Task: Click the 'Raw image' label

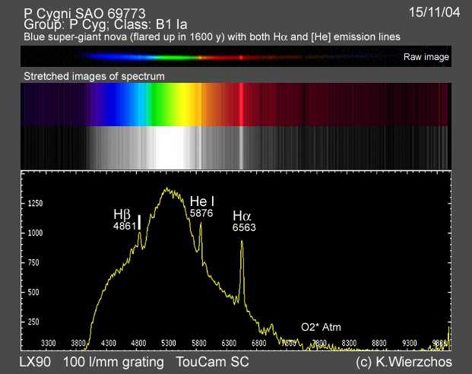Action: pos(426,56)
